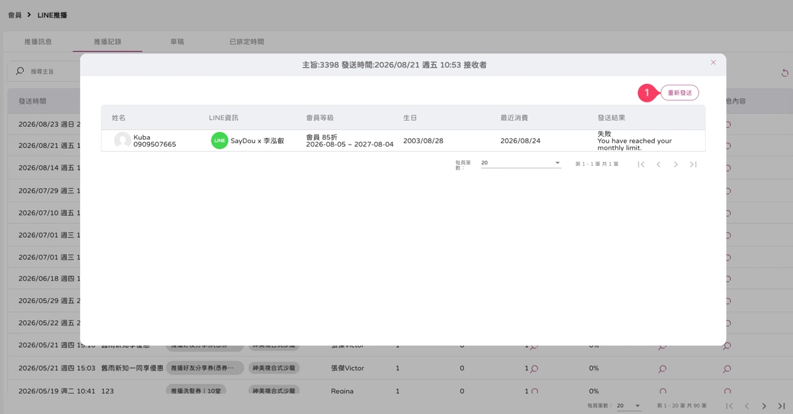This screenshot has height=414, width=793.
Task: Click the 2026/06/18 週四 row date
Action: [50, 279]
